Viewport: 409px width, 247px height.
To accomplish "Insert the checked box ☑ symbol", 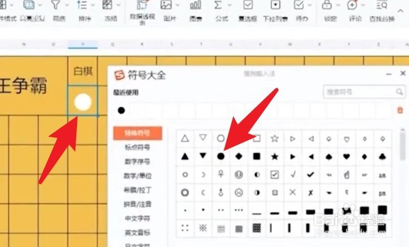I will [275, 174].
